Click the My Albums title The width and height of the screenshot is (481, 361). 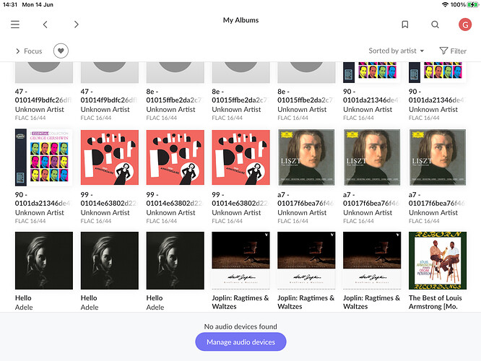240,20
